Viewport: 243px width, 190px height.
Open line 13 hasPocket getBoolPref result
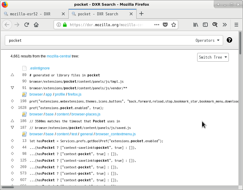96,141
